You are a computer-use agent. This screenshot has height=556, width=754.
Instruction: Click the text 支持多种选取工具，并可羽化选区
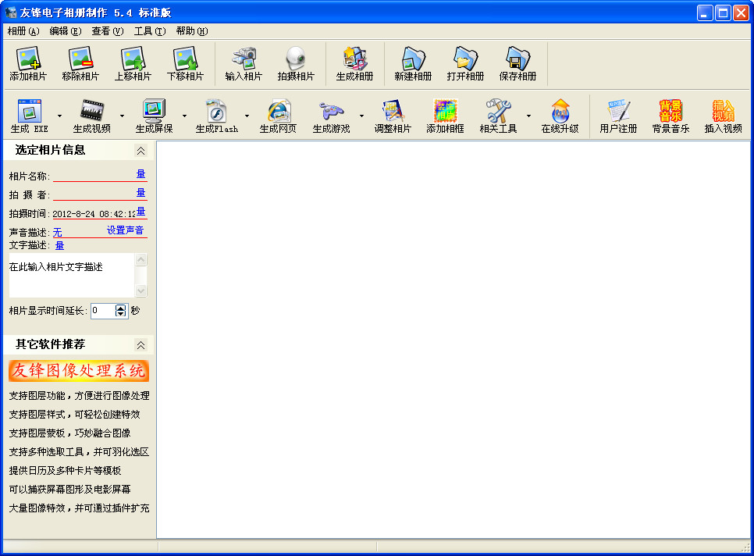[x=80, y=452]
